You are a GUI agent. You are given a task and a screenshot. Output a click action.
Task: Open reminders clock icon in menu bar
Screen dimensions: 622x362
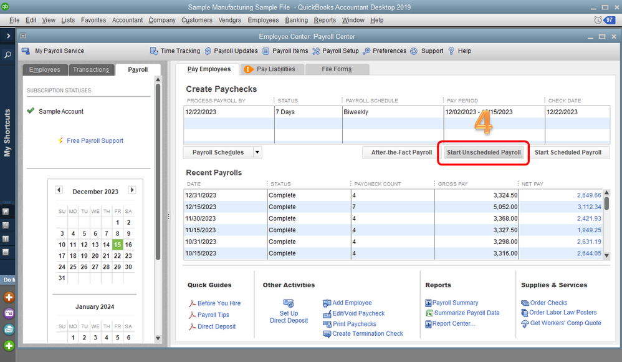[598, 20]
